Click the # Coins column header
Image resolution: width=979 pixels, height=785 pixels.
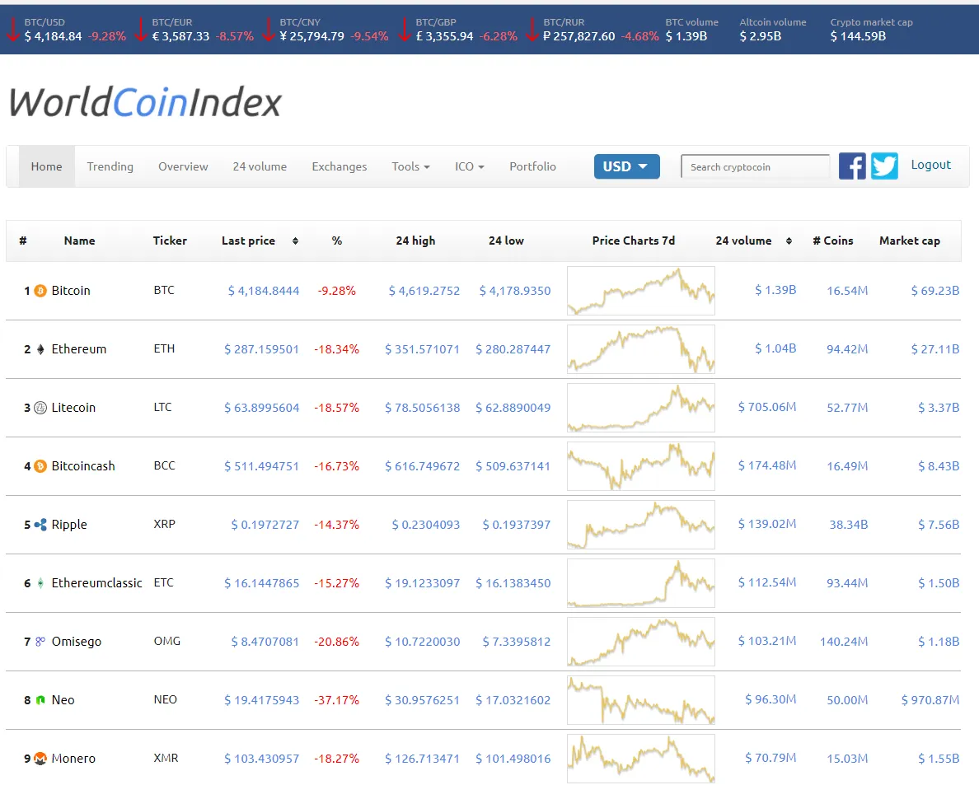[x=833, y=241]
